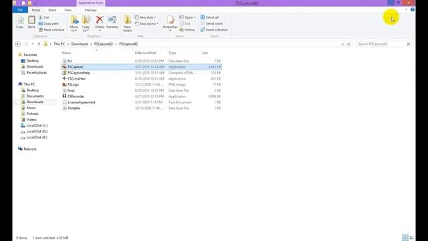Screen dimensions: 428x241
Task: Go back with the Back arrow
Action: pyautogui.click(x=18, y=44)
